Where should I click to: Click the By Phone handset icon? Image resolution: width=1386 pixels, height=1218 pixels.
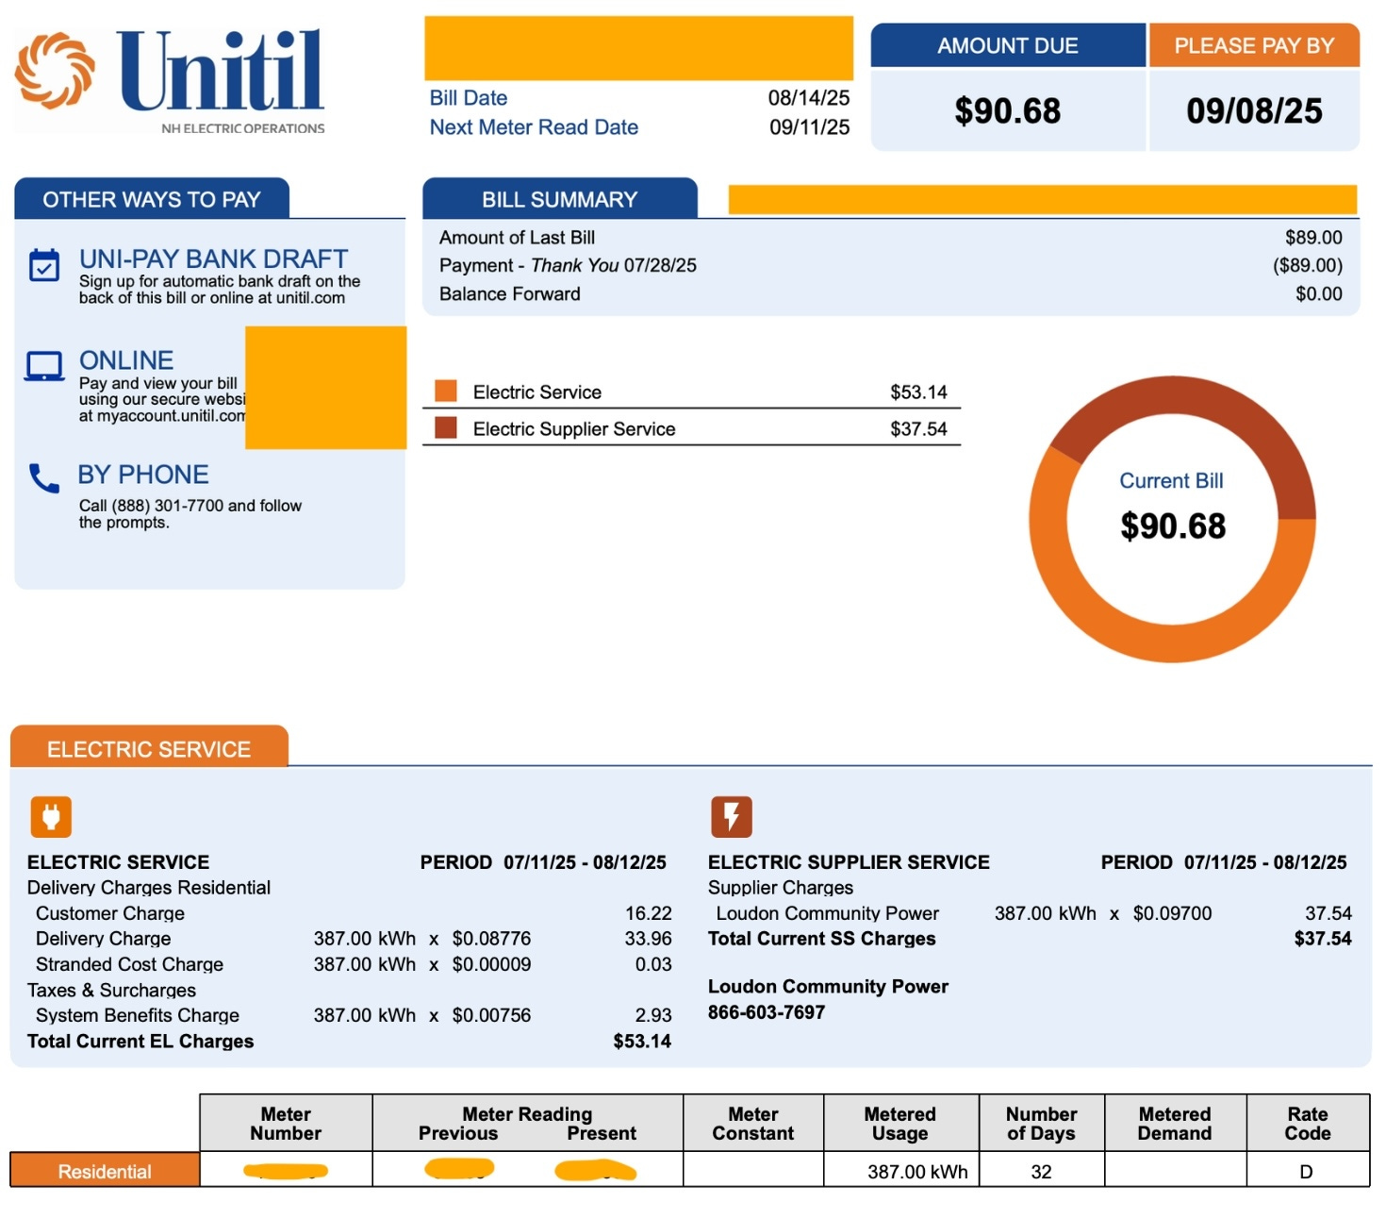click(x=43, y=478)
